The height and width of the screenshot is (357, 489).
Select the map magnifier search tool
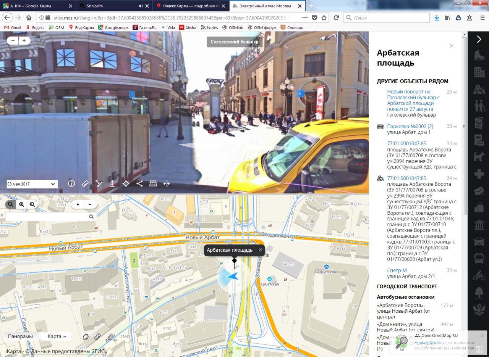click(x=10, y=204)
